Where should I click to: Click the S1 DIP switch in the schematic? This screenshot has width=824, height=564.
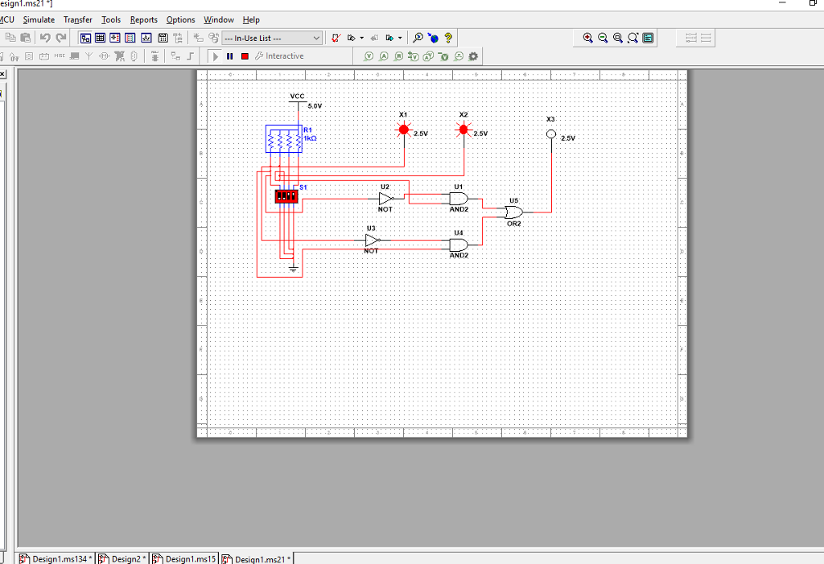pyautogui.click(x=287, y=196)
